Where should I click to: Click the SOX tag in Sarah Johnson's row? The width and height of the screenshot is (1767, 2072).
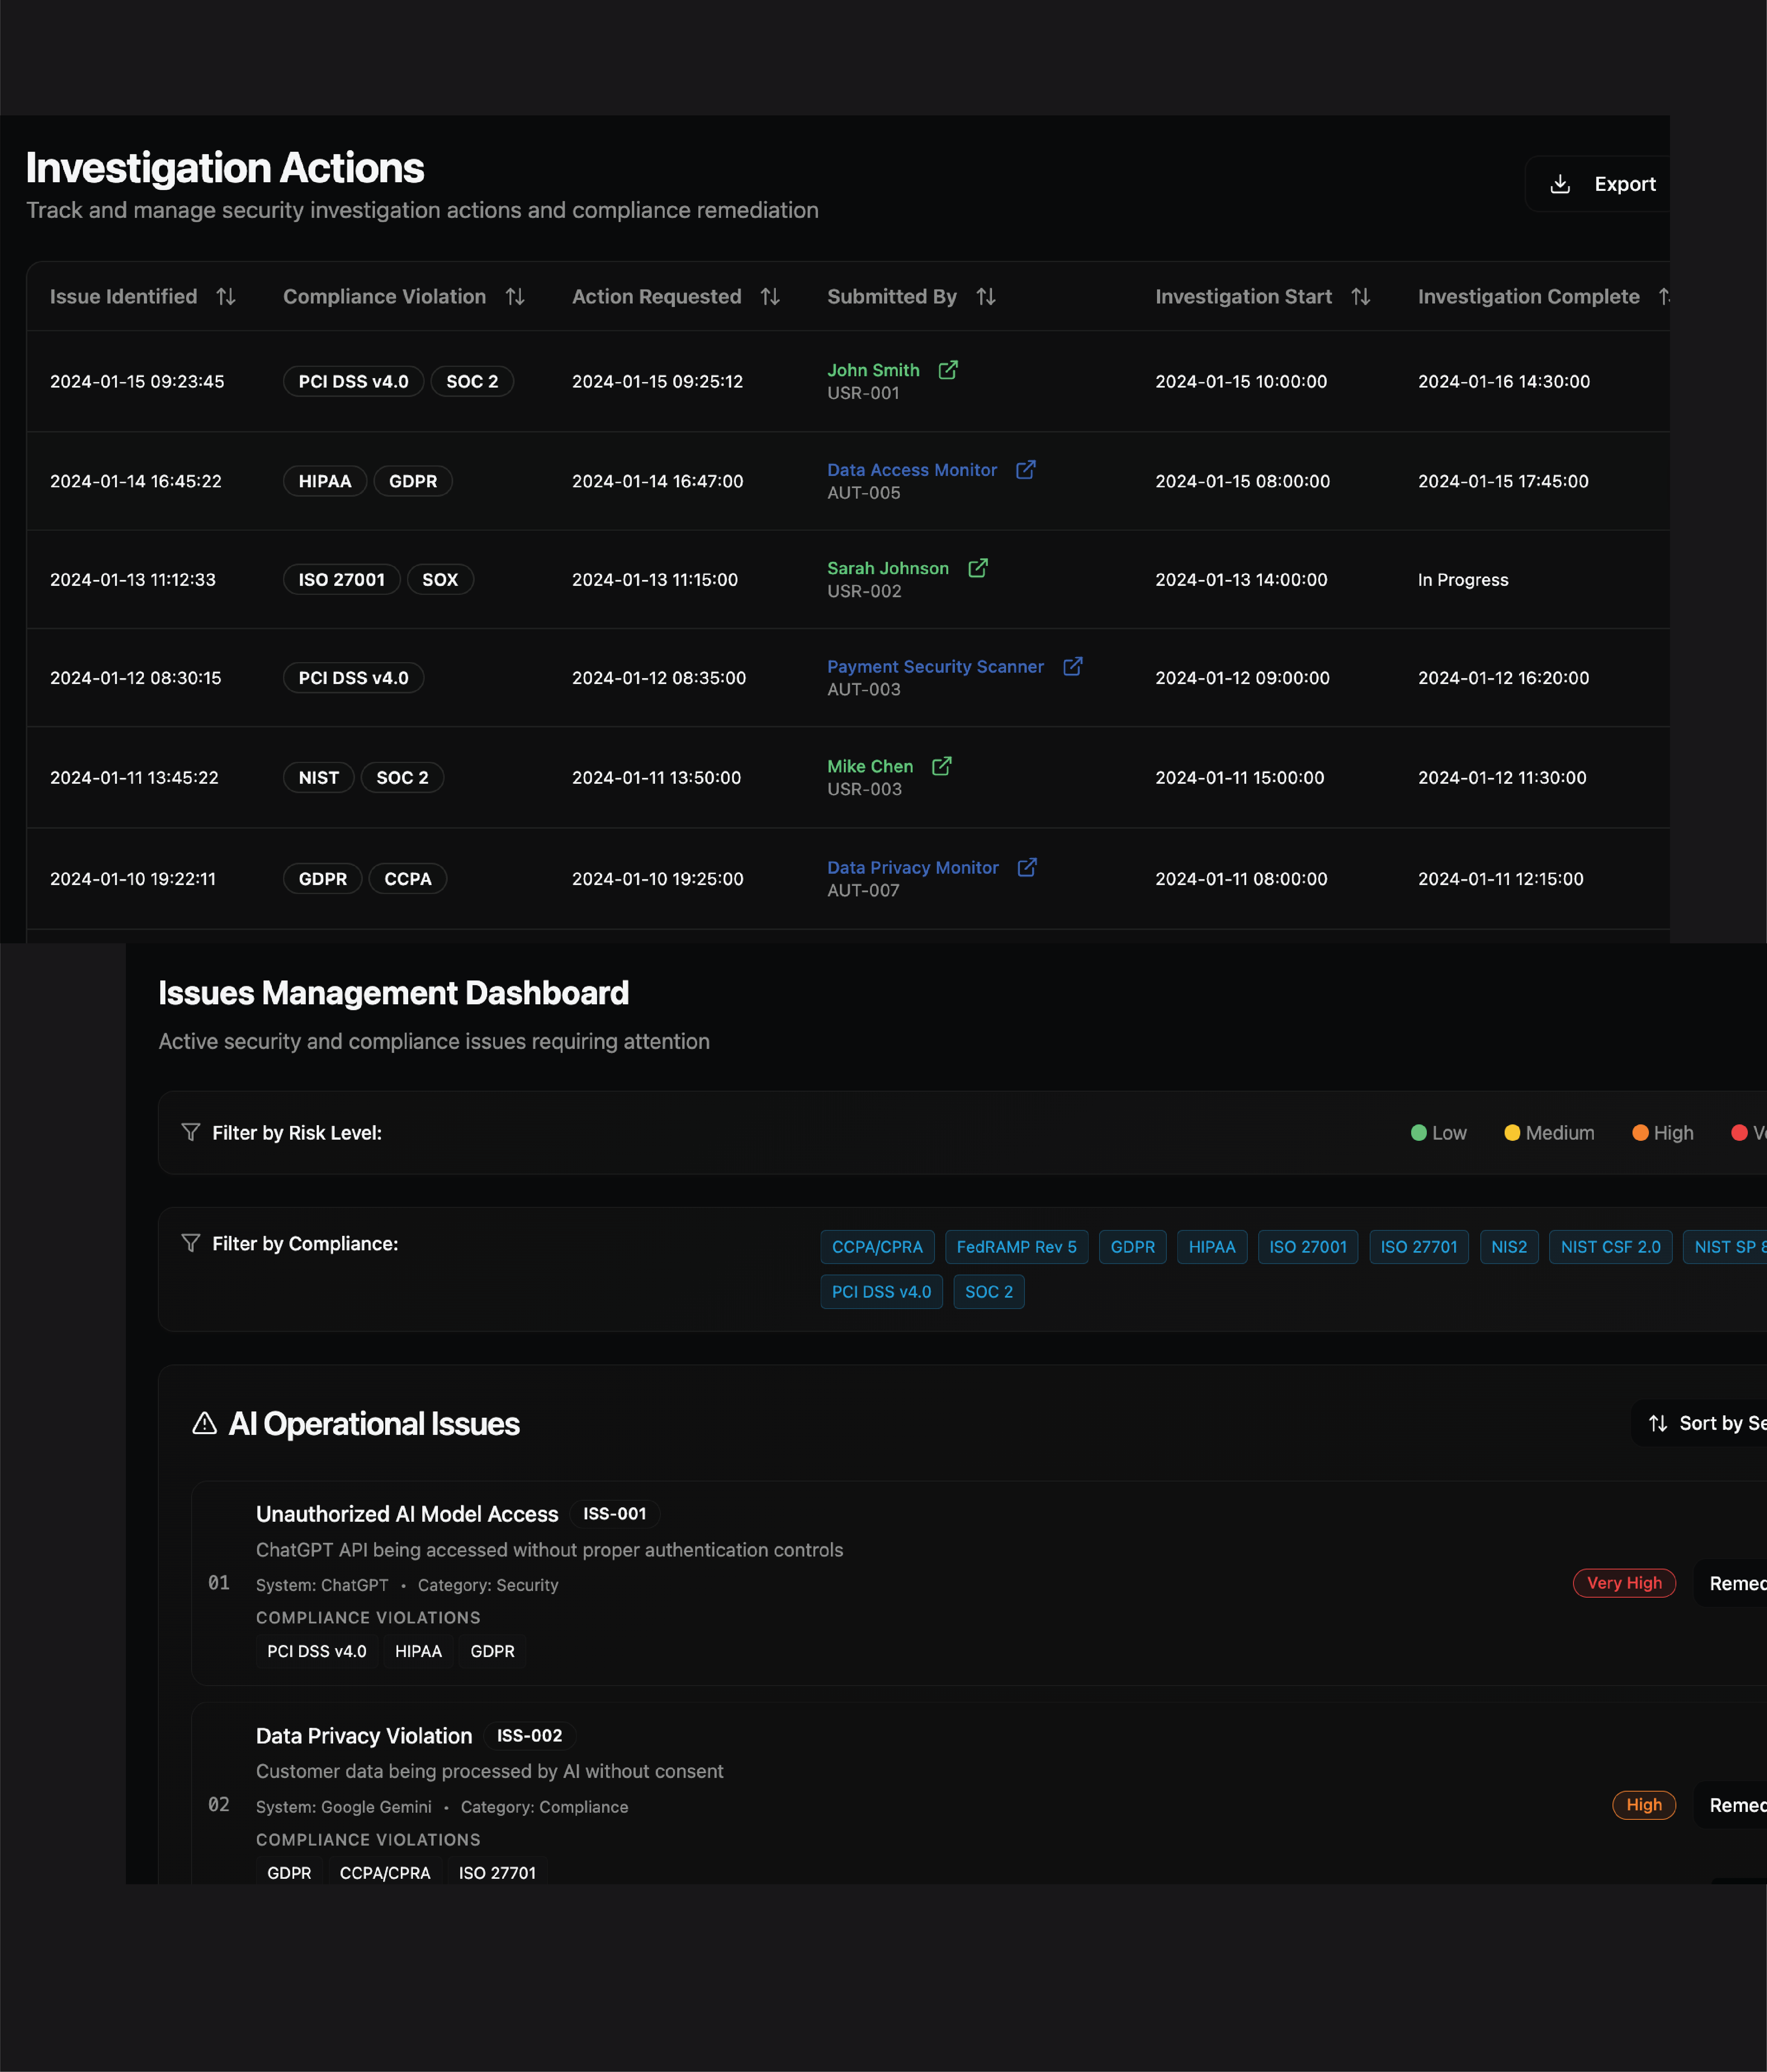(440, 580)
